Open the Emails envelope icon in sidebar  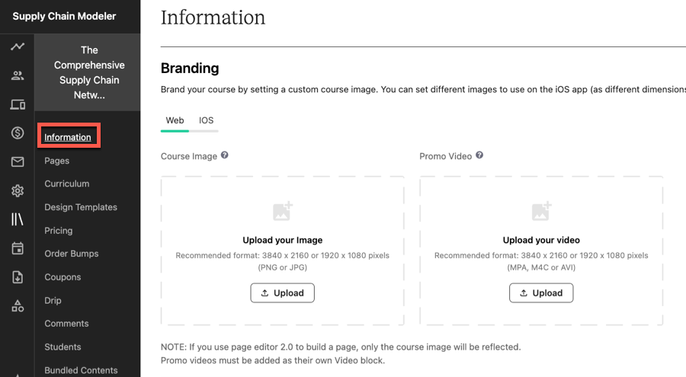pos(18,161)
